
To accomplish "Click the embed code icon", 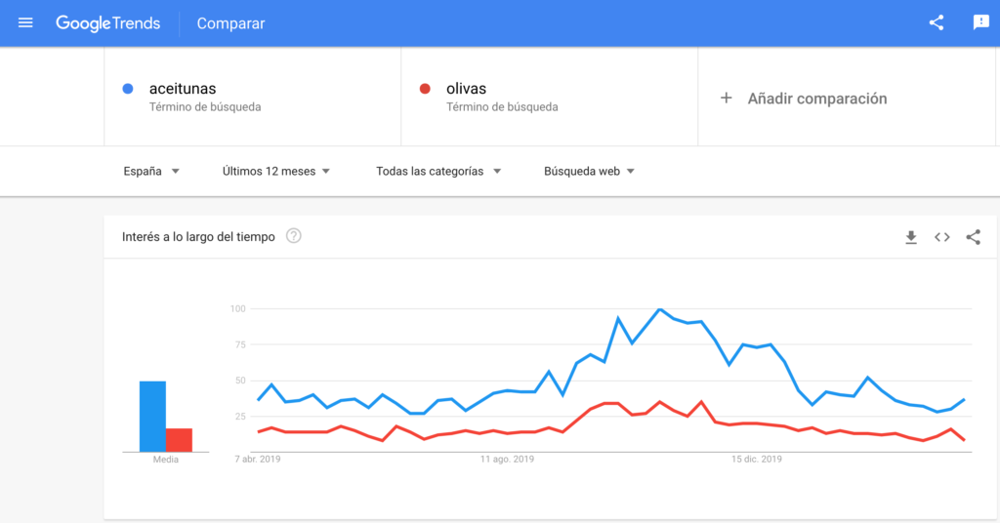I will (941, 237).
